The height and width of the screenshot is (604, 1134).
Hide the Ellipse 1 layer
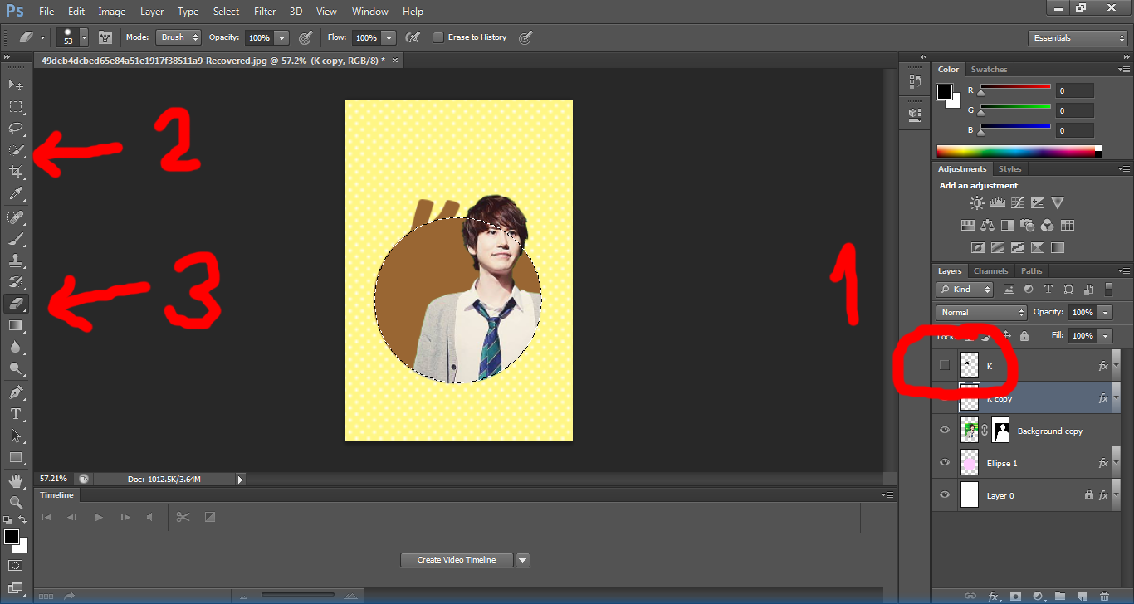tap(944, 463)
